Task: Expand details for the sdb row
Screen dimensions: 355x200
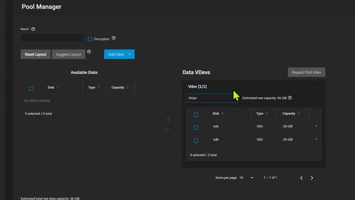Action: (x=316, y=139)
